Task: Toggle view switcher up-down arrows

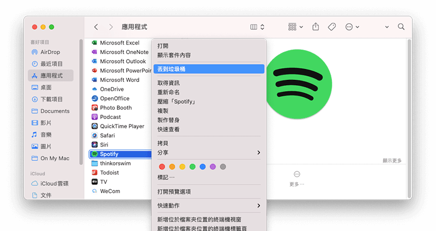Action: (x=262, y=27)
